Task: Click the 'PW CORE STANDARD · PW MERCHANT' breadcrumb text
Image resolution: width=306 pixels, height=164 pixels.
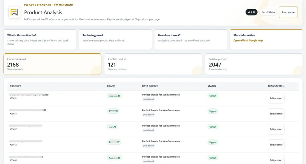Action: pos(49,5)
